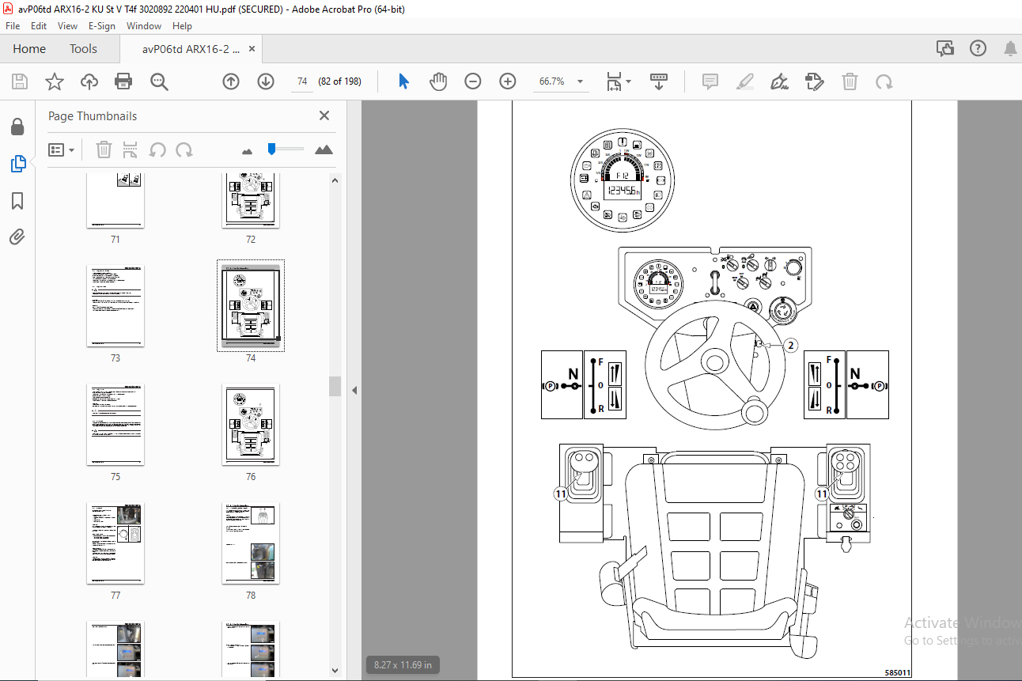Open the Edit menu
The image size is (1022, 681).
[39, 26]
